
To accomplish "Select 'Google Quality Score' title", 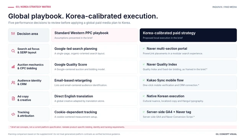I will click(70, 64).
